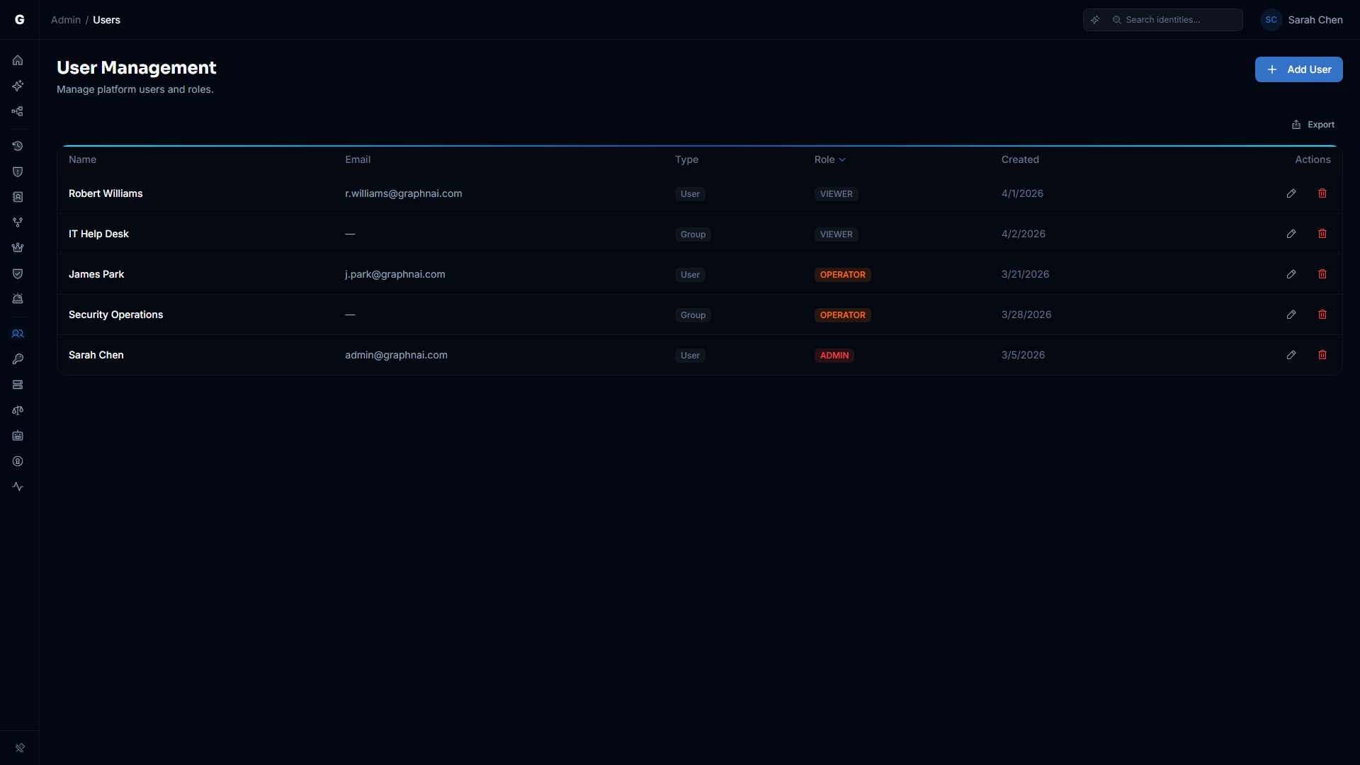Image resolution: width=1360 pixels, height=765 pixels.
Task: Open the activity pulse monitor sidebar icon
Action: pyautogui.click(x=18, y=487)
